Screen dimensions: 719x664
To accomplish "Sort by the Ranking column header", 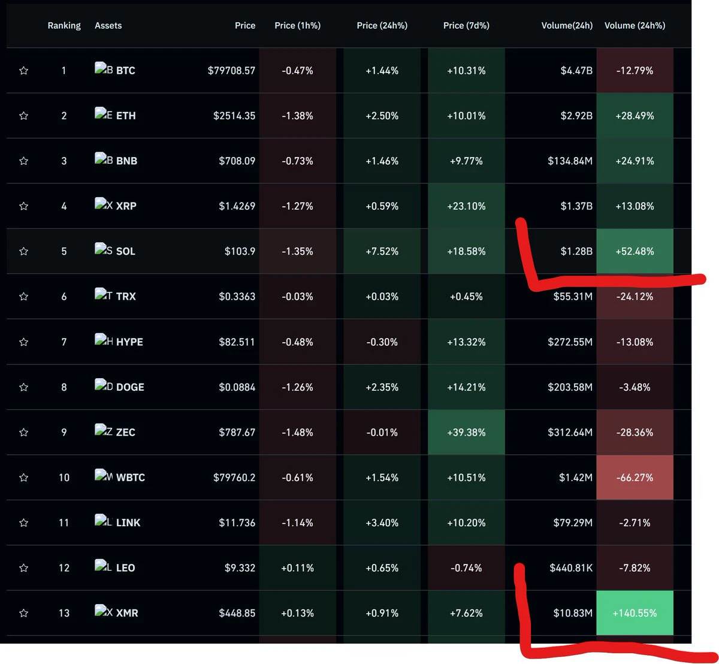I will pyautogui.click(x=64, y=26).
